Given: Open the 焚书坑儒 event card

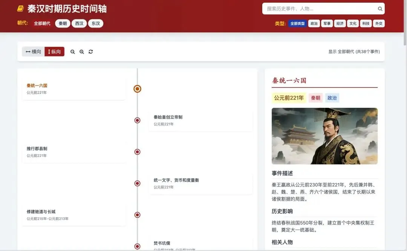Looking at the screenshot, I should (x=201, y=244).
